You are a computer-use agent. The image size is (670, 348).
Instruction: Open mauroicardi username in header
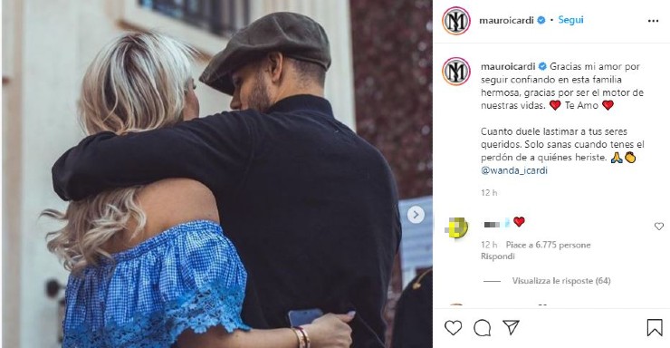[506, 21]
